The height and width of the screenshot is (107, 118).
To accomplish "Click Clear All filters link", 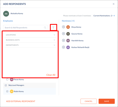I will pos(51,75).
